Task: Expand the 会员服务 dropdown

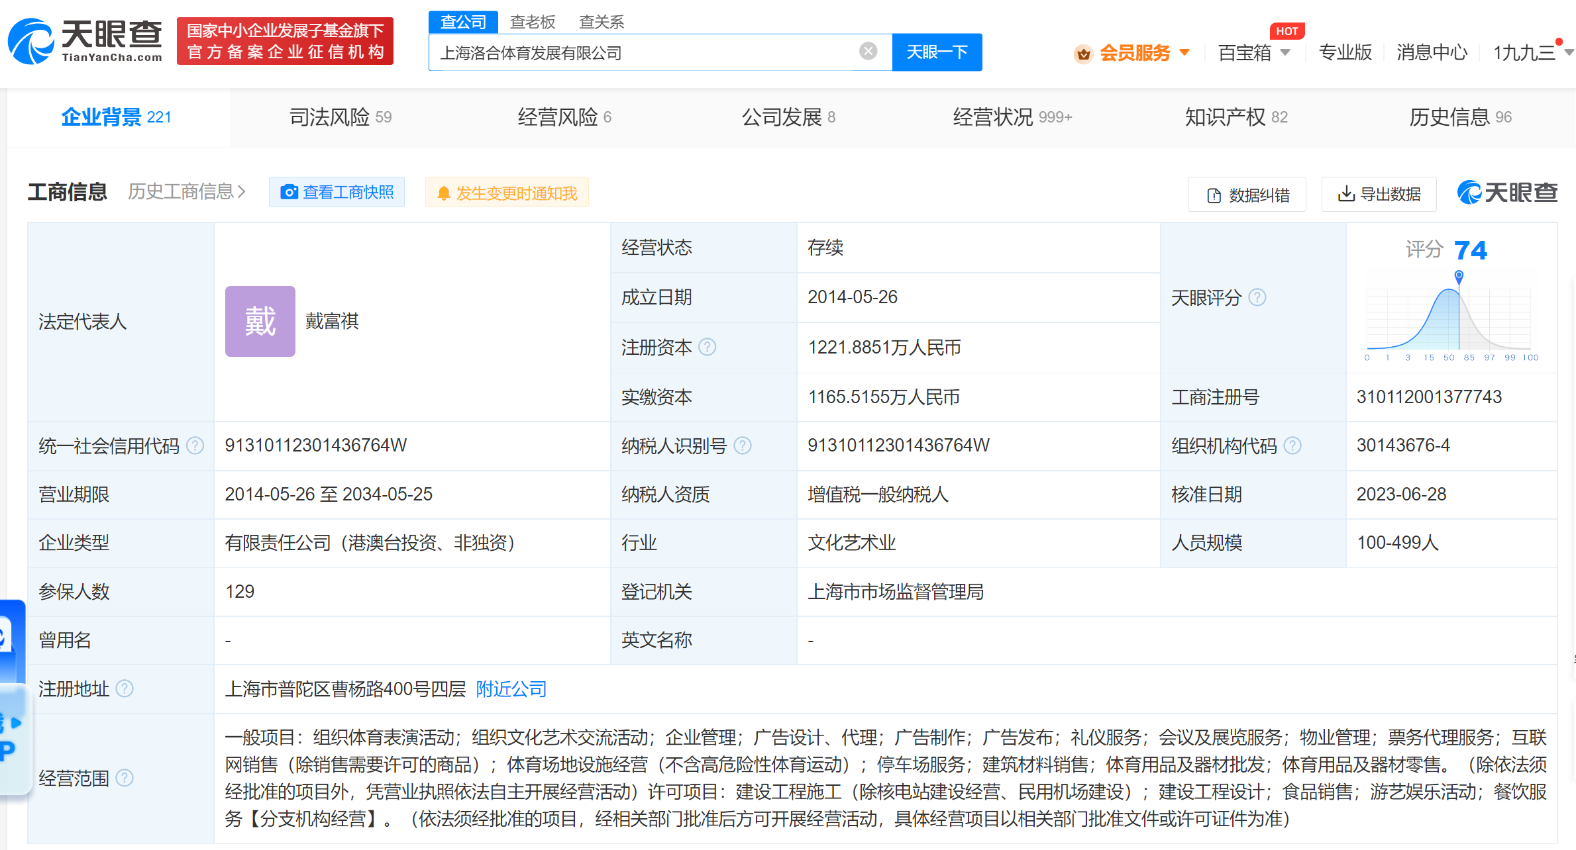Action: pos(1185,52)
